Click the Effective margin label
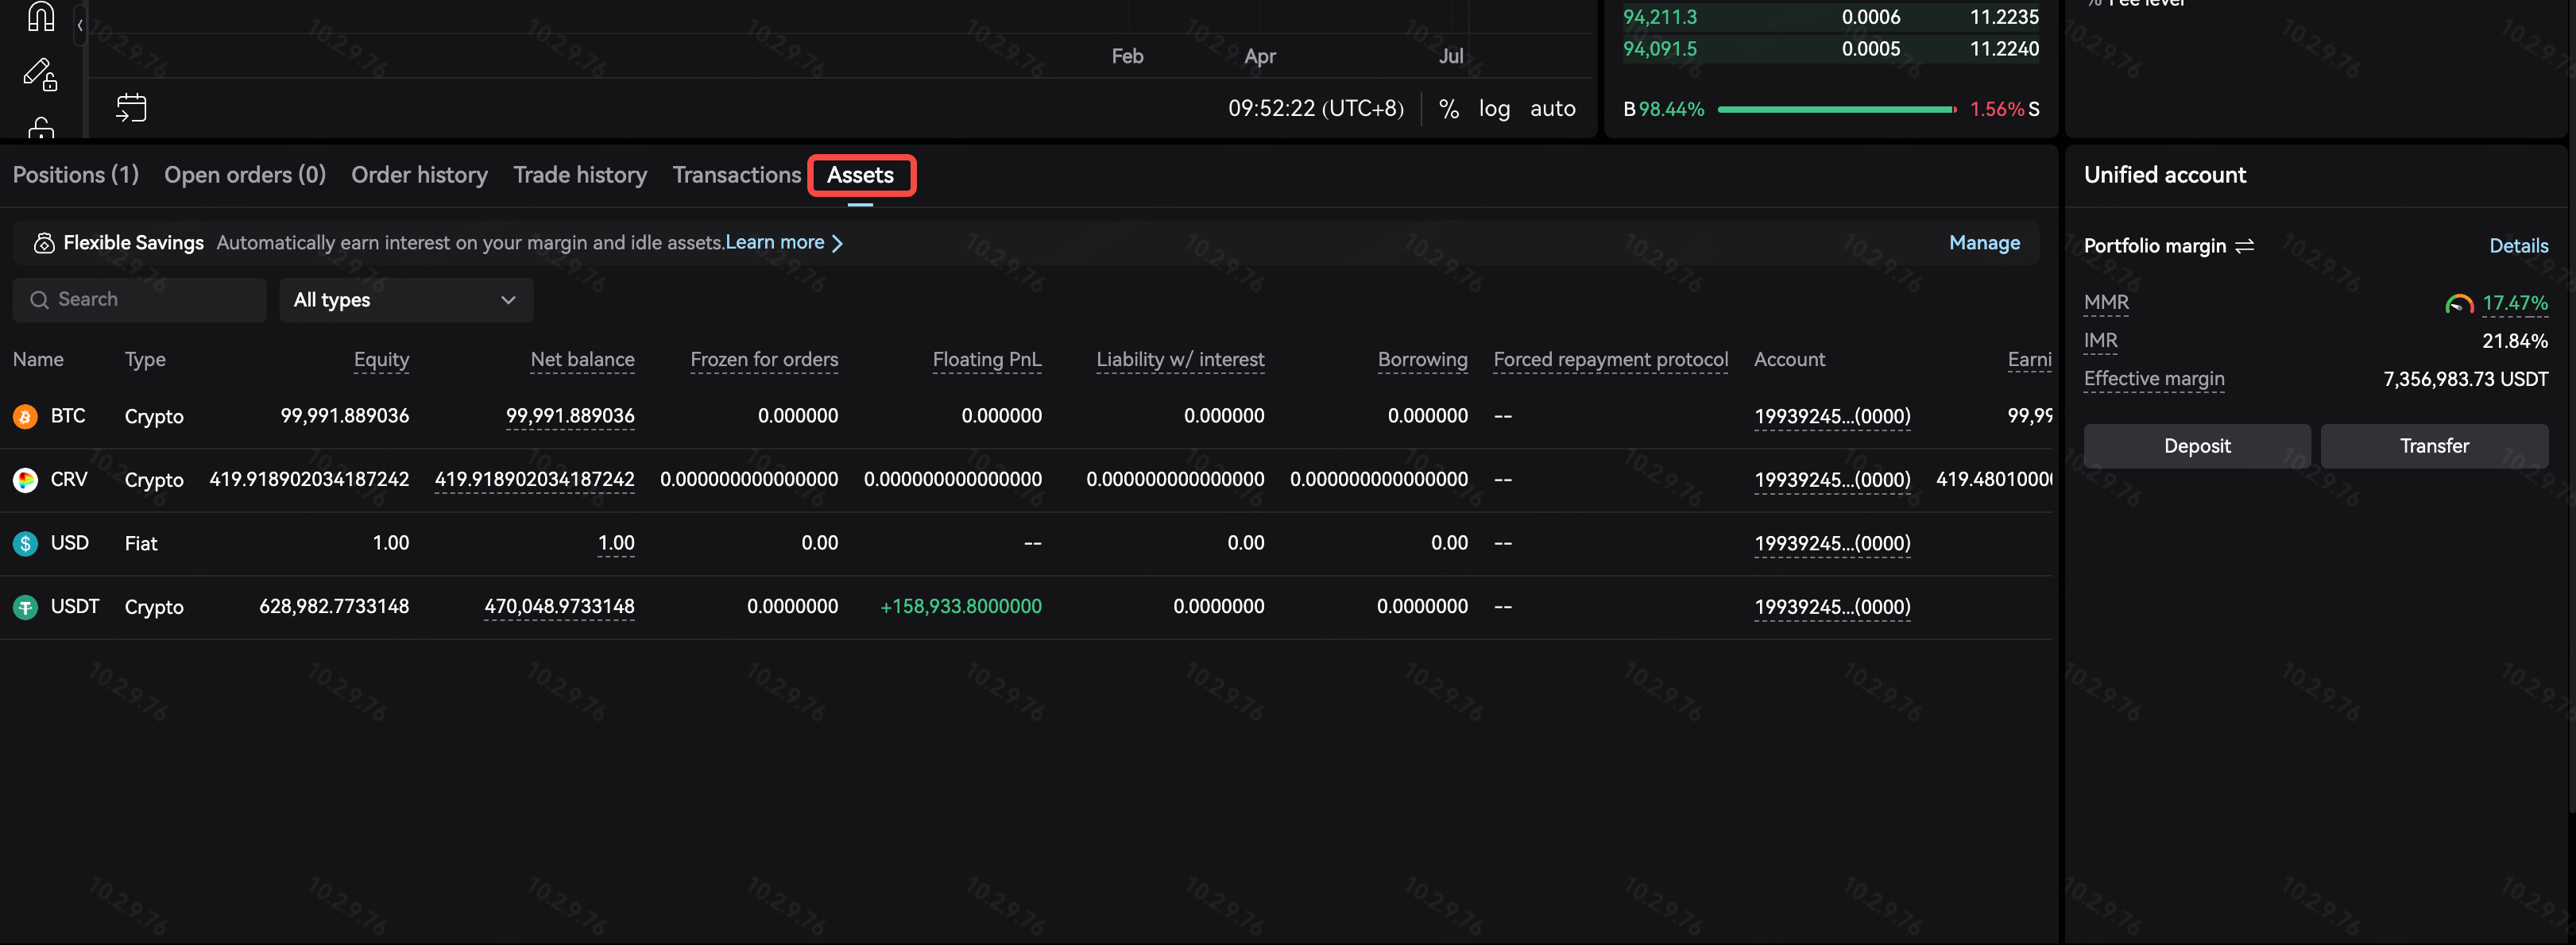The width and height of the screenshot is (2576, 945). pos(2154,379)
